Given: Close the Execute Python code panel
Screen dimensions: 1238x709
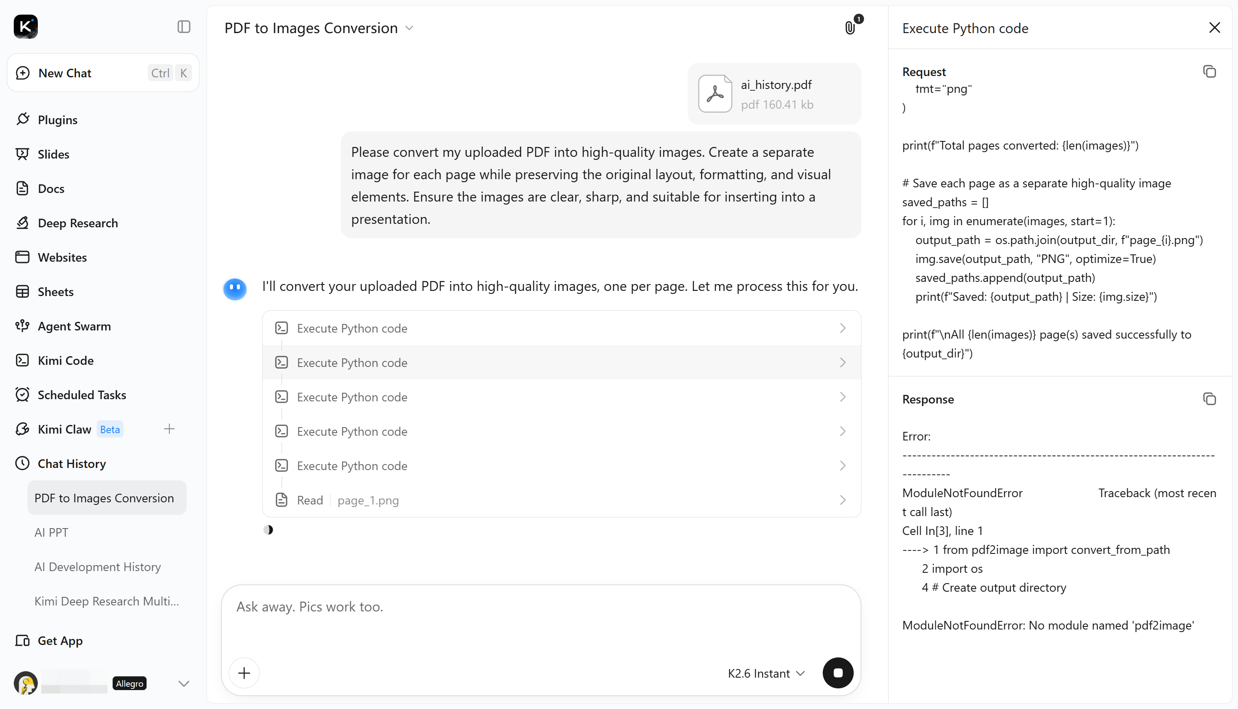Looking at the screenshot, I should (1215, 28).
